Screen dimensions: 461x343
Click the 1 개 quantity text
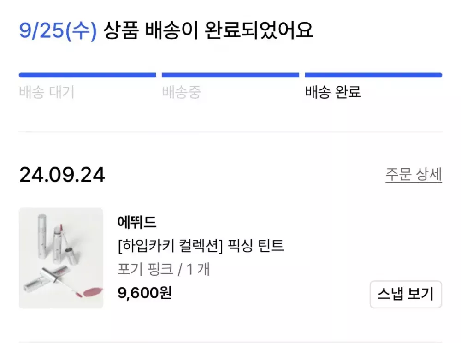[198, 269]
